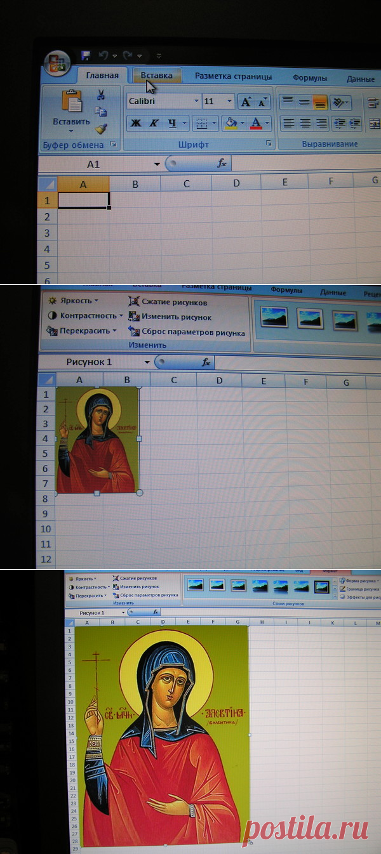The height and width of the screenshot is (854, 381).
Task: Select column C header in the top photo
Action: [x=186, y=184]
